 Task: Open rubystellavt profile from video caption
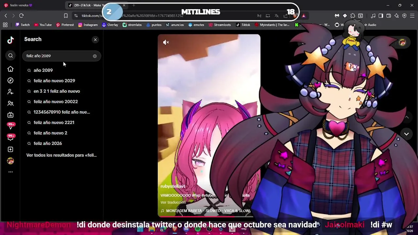coord(173,186)
